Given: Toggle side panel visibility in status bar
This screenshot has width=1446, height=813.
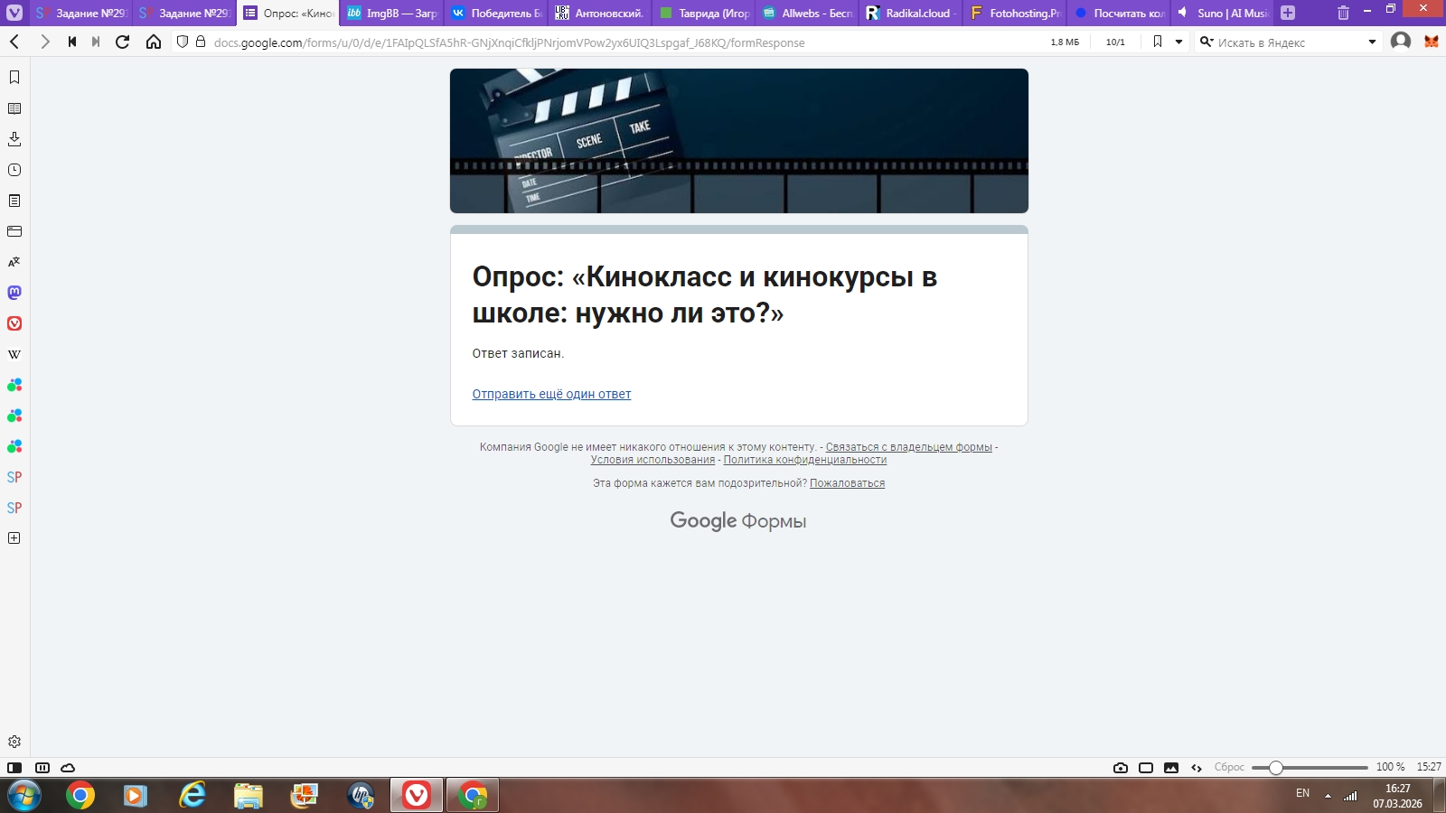Looking at the screenshot, I should [14, 768].
